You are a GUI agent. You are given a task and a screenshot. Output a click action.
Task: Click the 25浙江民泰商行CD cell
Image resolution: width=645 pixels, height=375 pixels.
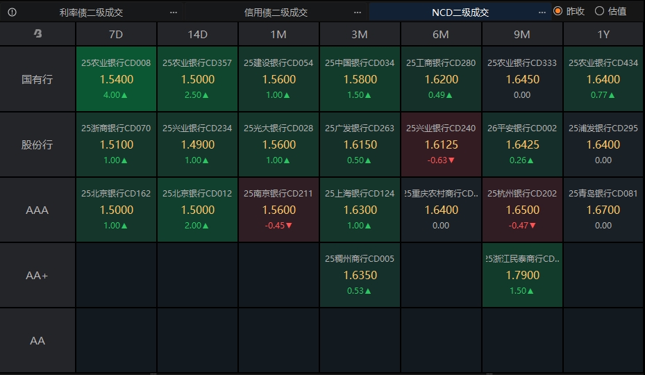coord(522,276)
